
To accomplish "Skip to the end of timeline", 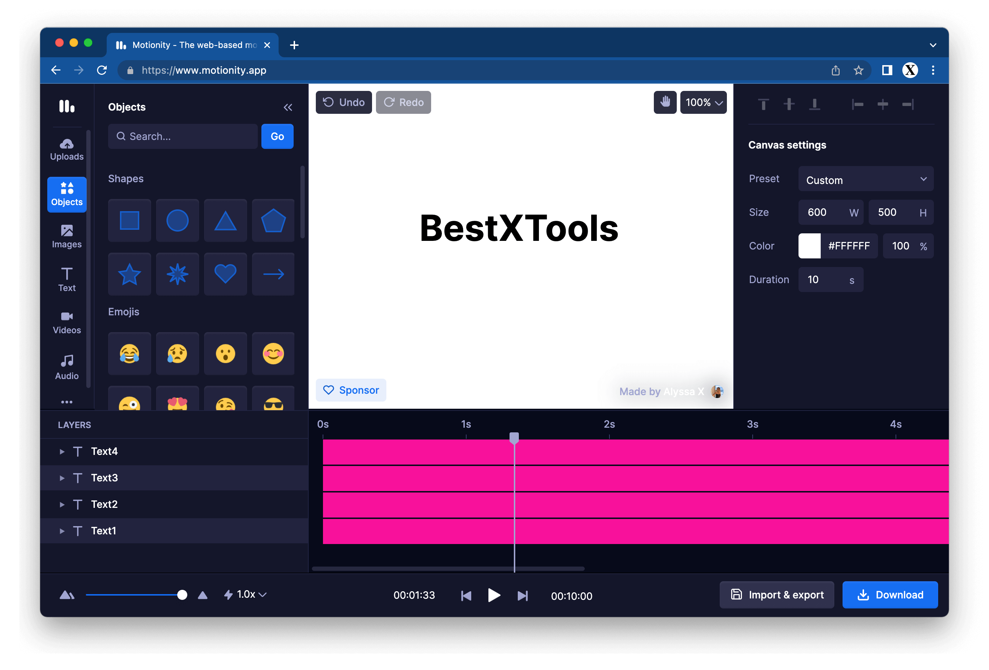I will pos(522,596).
